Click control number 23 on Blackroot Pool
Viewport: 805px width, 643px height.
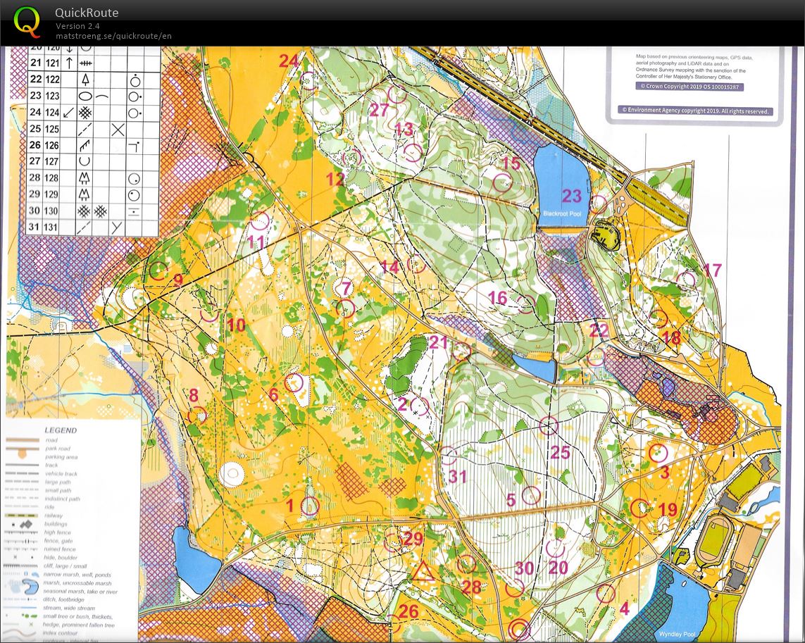571,196
